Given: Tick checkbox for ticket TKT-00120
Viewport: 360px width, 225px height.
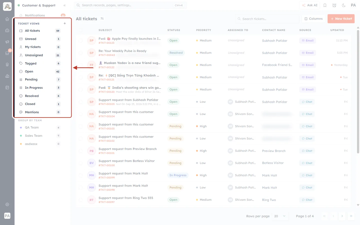Looking at the screenshot, I should 80,89.
